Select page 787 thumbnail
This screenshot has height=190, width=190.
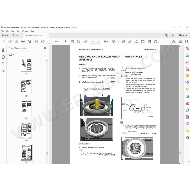26,153
